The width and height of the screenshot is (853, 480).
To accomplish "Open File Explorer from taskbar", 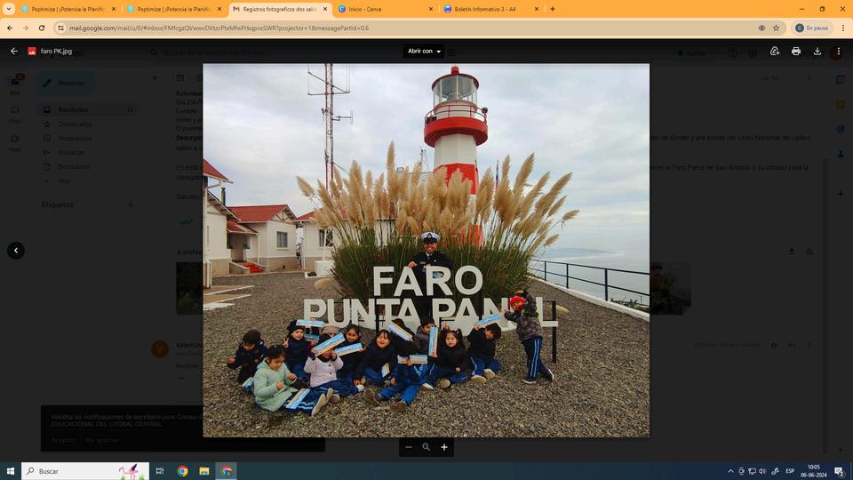I will tap(204, 471).
